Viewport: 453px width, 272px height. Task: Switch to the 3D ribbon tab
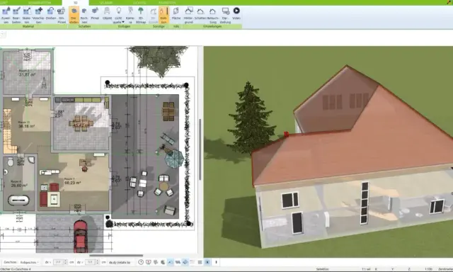[76, 3]
